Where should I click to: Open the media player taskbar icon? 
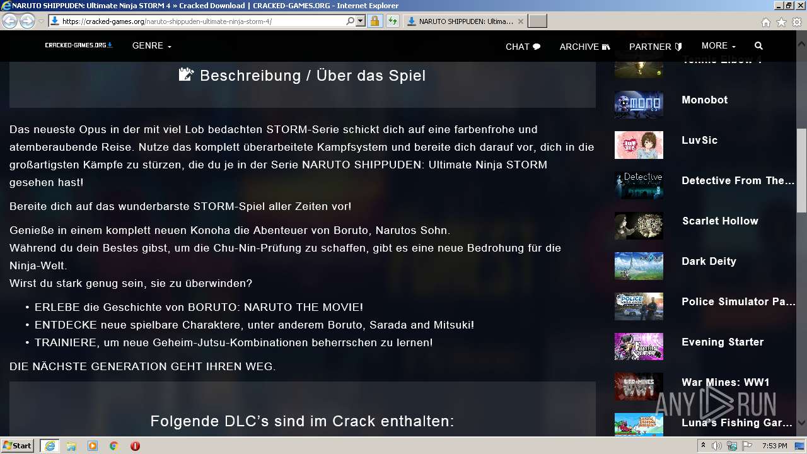(93, 446)
